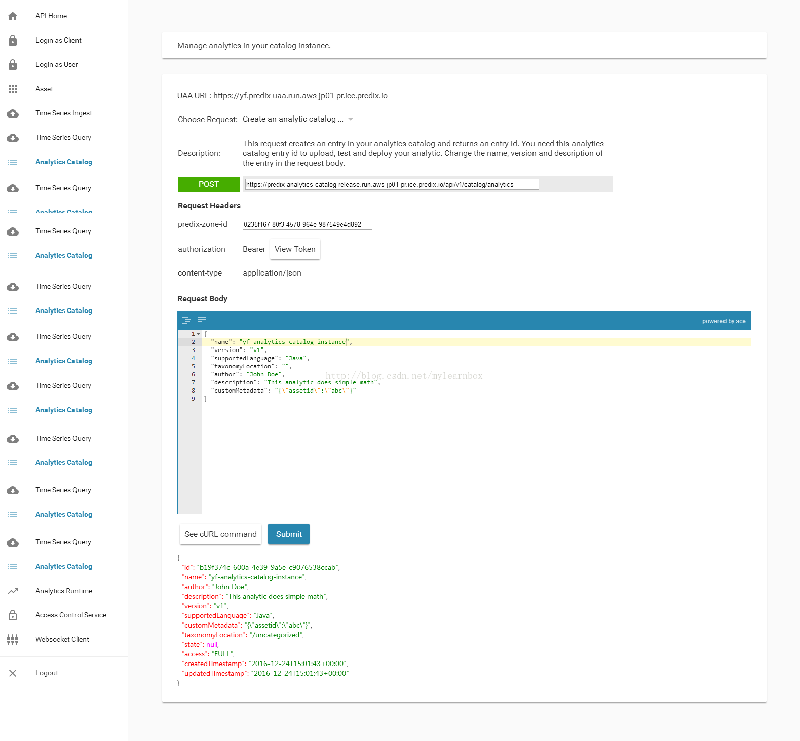Click the home icon beside API Home
Screen dimensions: 800x741
pyautogui.click(x=13, y=16)
